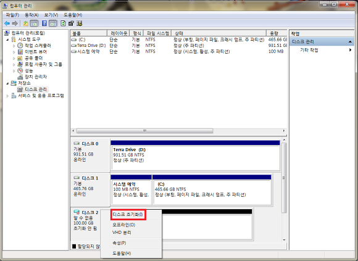358x261 pixels.
Task: Select the 시스템 예약 100 MB partition block
Action: click(x=131, y=190)
